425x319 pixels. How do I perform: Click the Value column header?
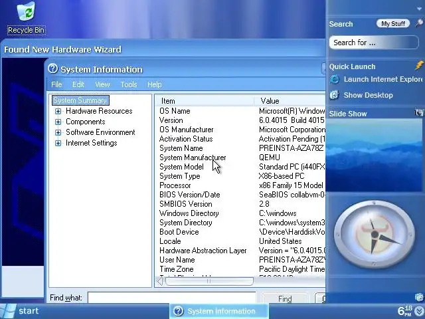[290, 101]
